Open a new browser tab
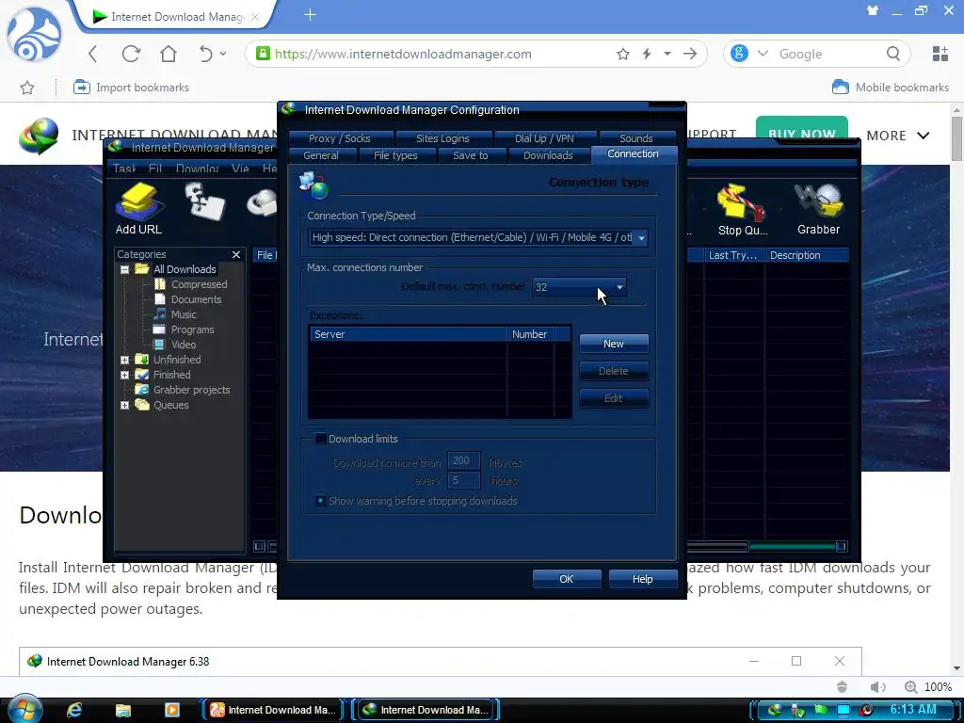 click(x=310, y=15)
